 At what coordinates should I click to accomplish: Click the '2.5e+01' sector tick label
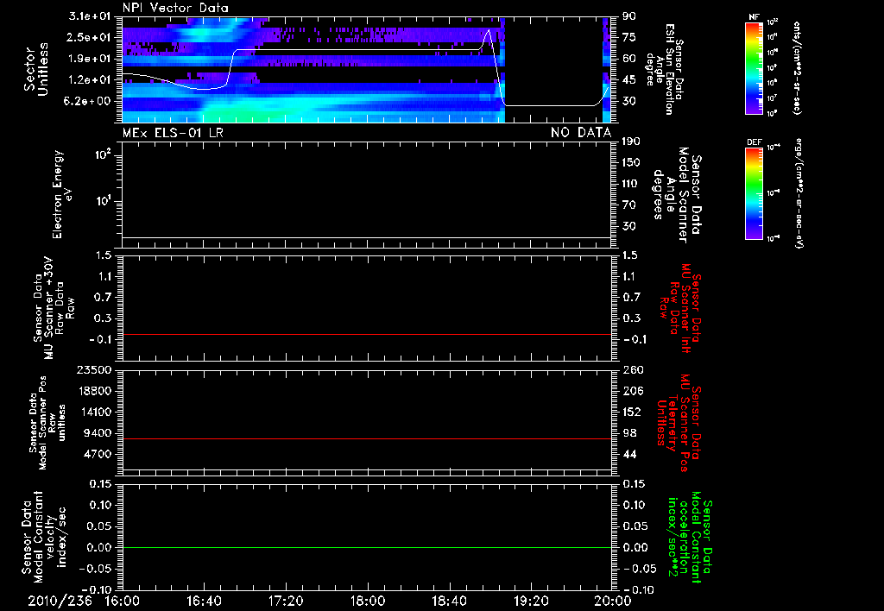pos(89,37)
